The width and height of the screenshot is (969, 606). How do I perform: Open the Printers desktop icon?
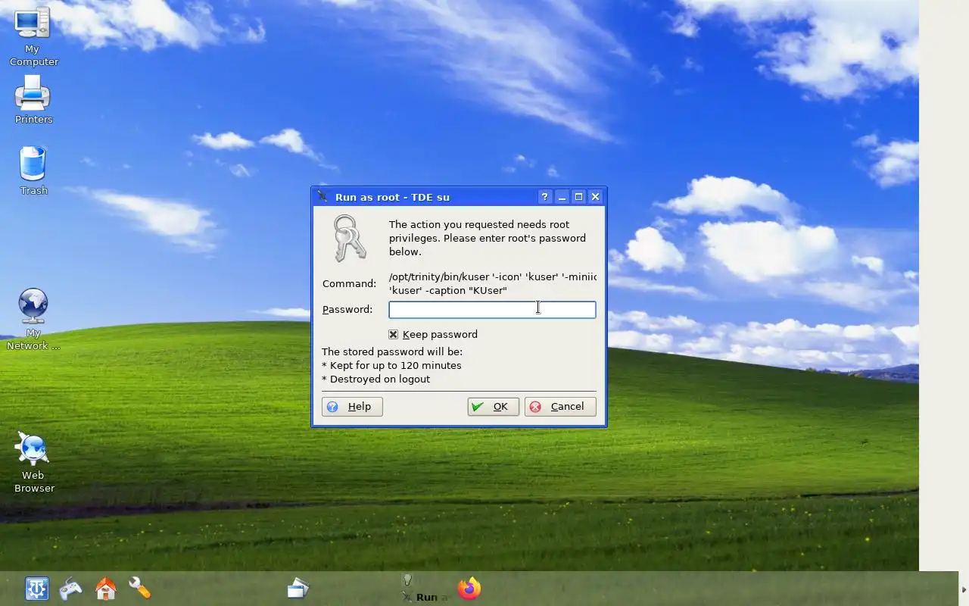33,100
